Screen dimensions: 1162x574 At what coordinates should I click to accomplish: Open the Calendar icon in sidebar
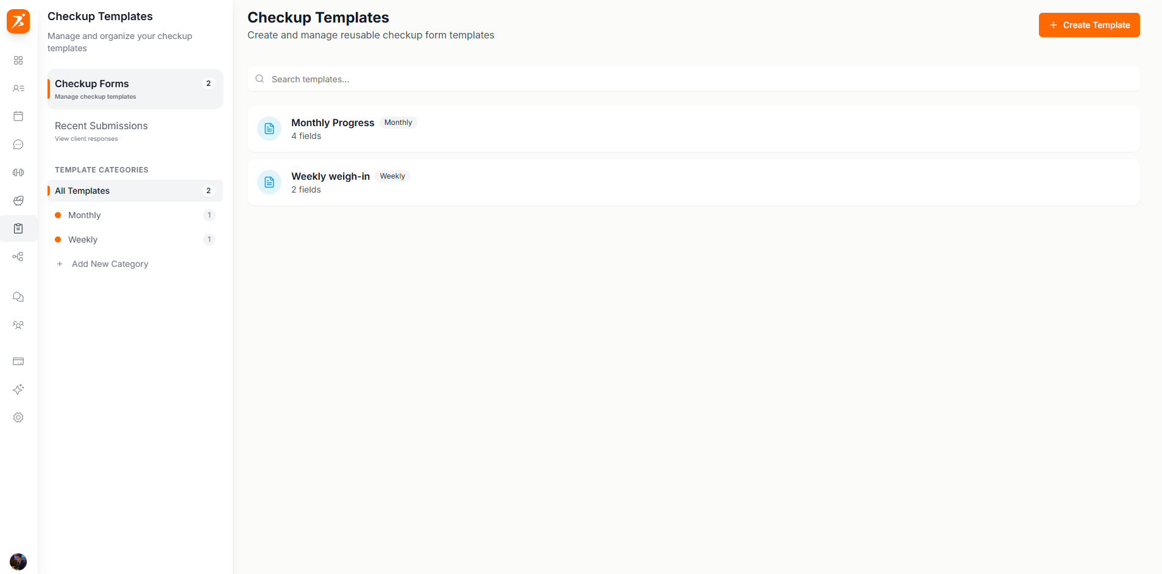[18, 116]
